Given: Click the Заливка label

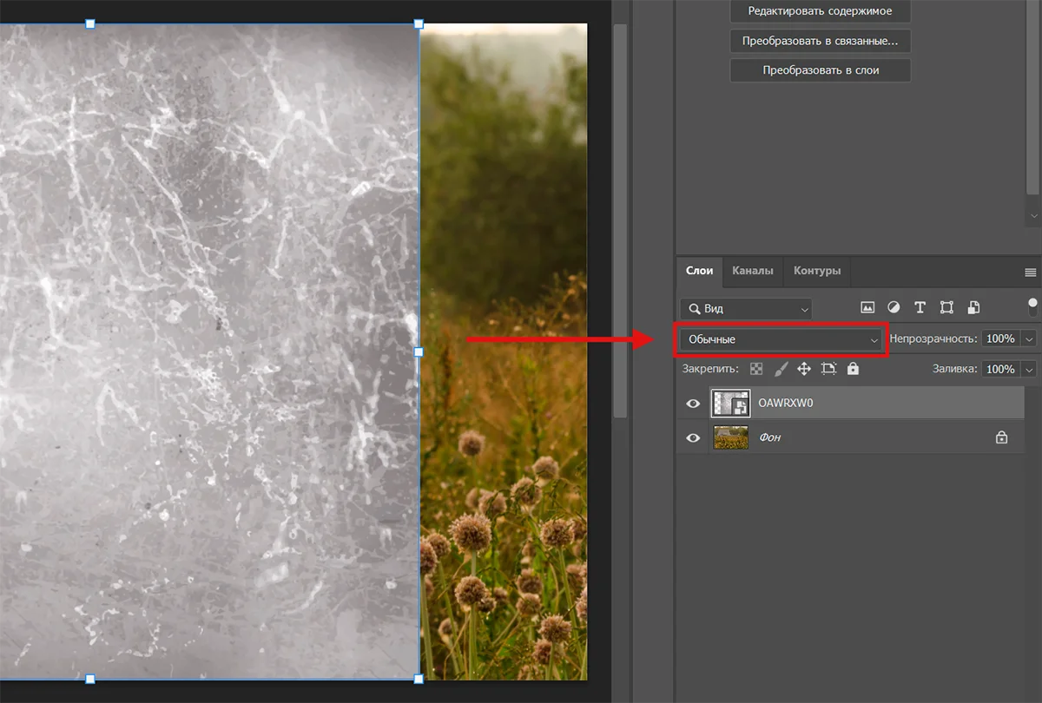Looking at the screenshot, I should pos(955,369).
